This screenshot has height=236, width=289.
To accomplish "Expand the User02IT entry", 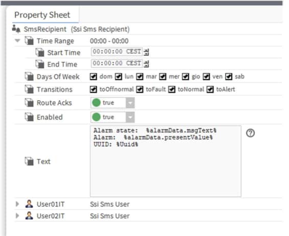I will click(17, 216).
